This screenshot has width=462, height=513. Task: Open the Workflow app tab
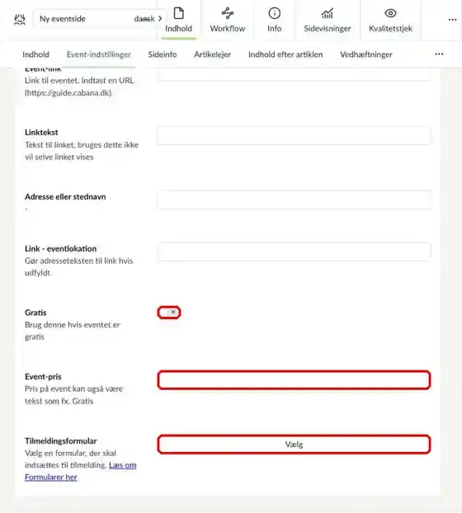pyautogui.click(x=228, y=20)
